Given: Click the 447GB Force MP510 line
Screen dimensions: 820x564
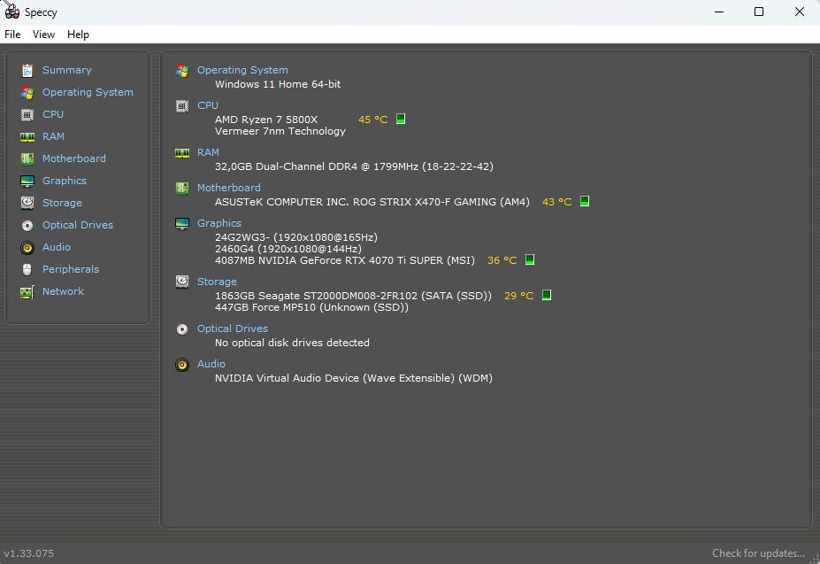Looking at the screenshot, I should pos(311,307).
